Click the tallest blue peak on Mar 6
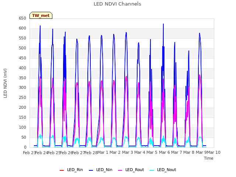Screen dimensions: 236x177 [163, 24]
